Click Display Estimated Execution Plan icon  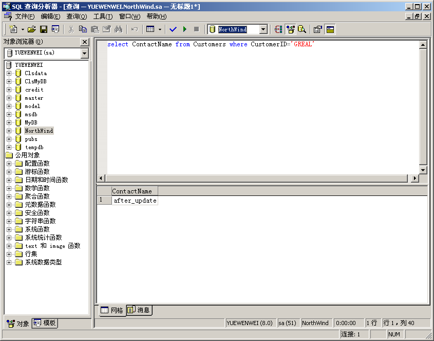pos(278,29)
